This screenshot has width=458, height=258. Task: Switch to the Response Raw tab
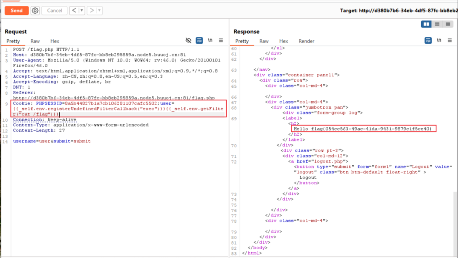pyautogui.click(x=264, y=41)
